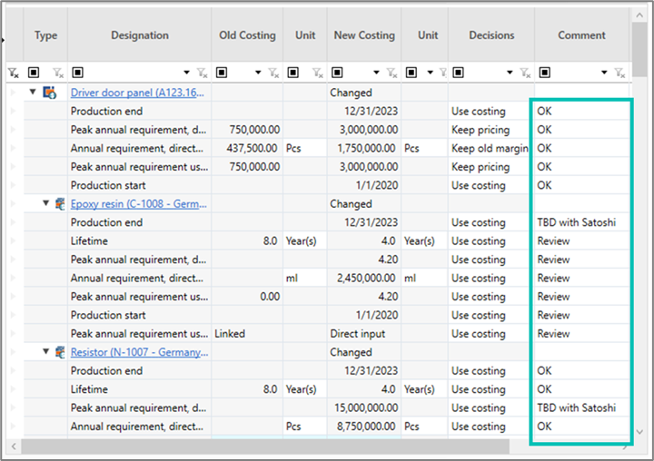This screenshot has width=654, height=461.
Task: Clear the Designation column filter
Action: (203, 73)
